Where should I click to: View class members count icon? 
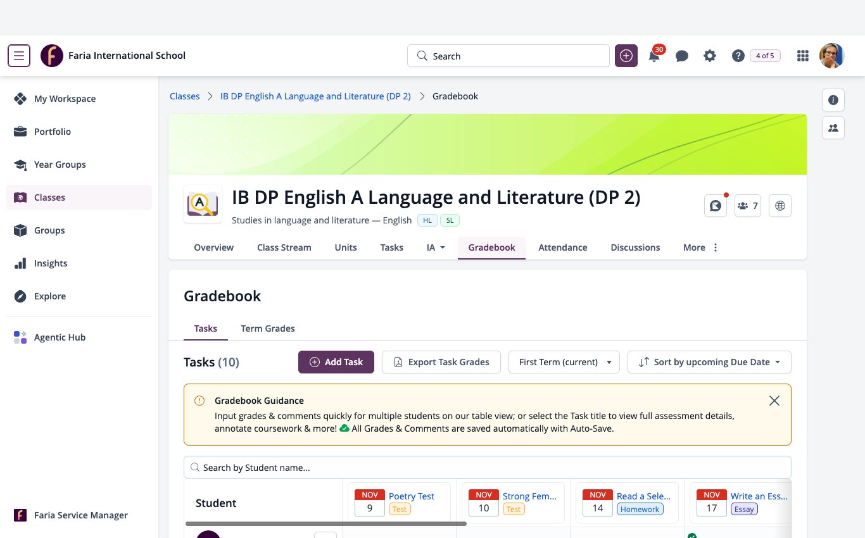pos(748,206)
